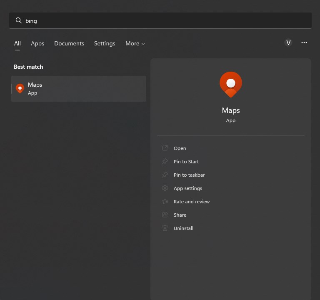Expand the More filters dropdown

135,43
